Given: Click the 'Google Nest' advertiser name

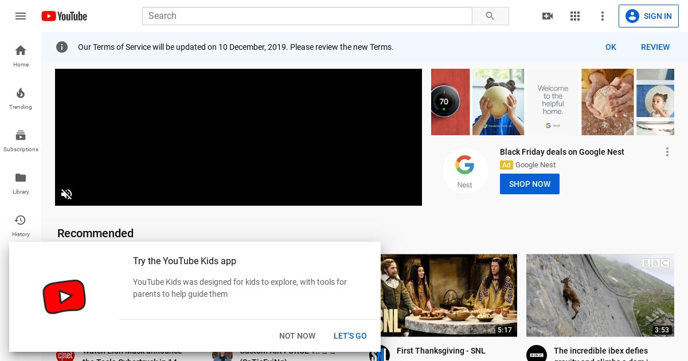Looking at the screenshot, I should point(535,165).
